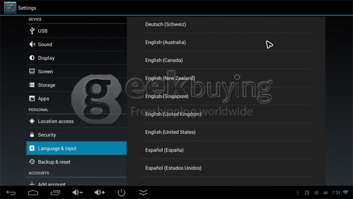The width and height of the screenshot is (353, 199).
Task: Hide the navigation bar with chevron icon
Action: 143,192
